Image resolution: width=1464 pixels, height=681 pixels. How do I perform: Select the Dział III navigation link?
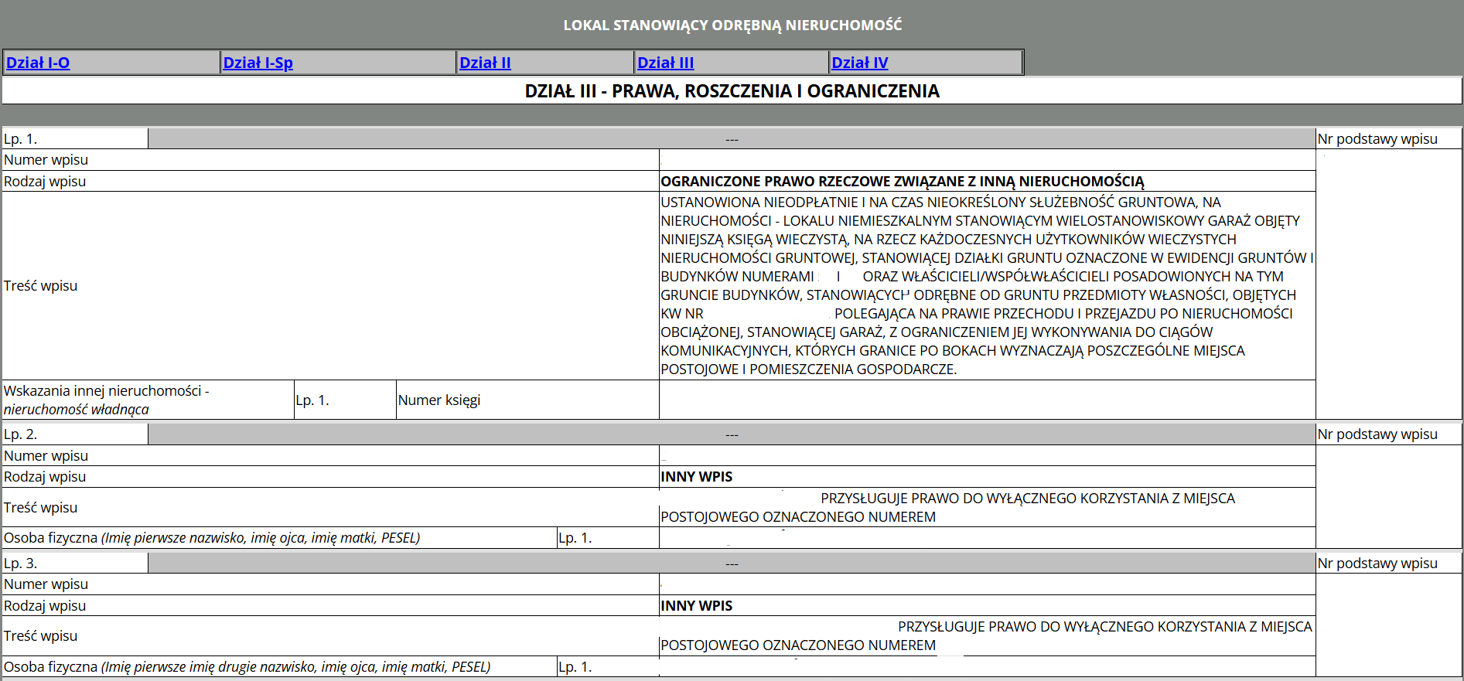click(x=665, y=63)
